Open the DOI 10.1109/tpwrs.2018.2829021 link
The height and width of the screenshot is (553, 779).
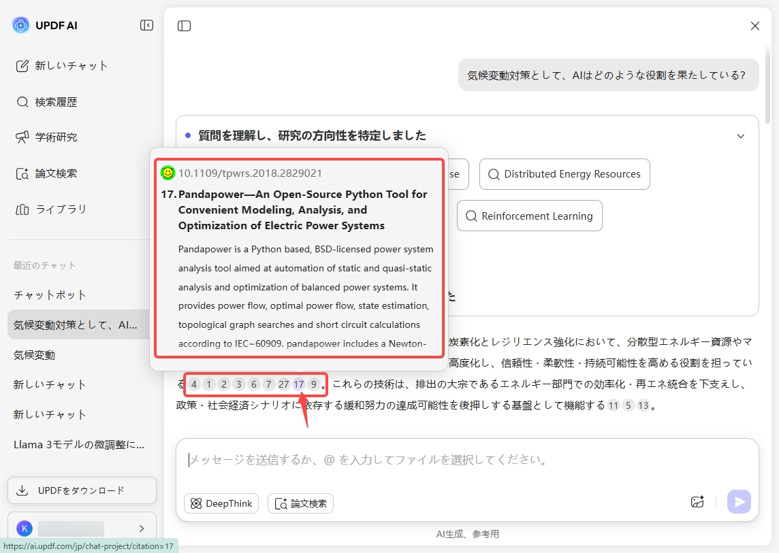point(251,173)
